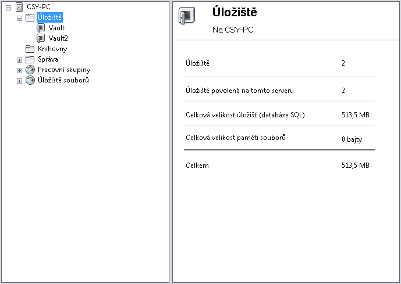Collapse the CSY-PC root node

(x=8, y=7)
